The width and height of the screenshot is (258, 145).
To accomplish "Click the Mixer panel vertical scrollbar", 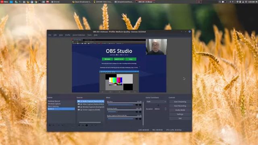I will click(143, 114).
